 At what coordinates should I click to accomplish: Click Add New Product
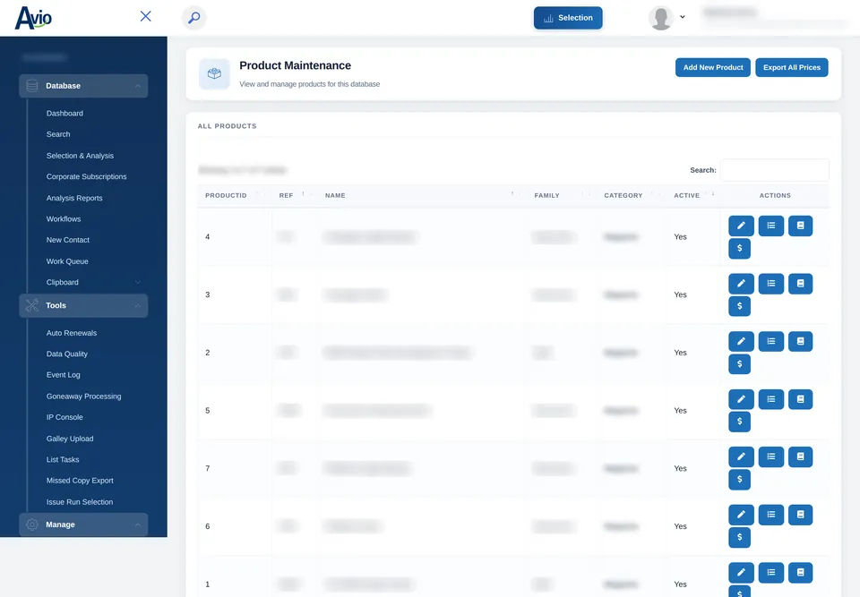(712, 67)
